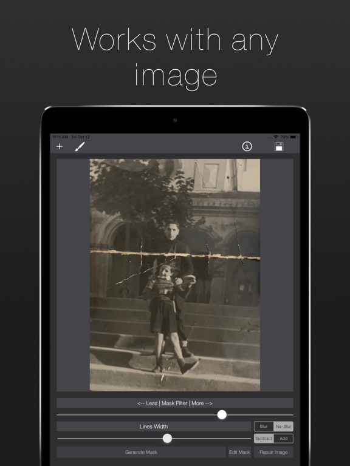350x466 pixels.
Task: Tap the '11:11 AM' time in status bar
Action: 60,137
